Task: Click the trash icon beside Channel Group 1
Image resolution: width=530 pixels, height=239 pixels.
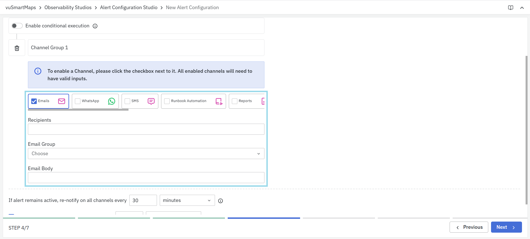Action: coord(17,48)
